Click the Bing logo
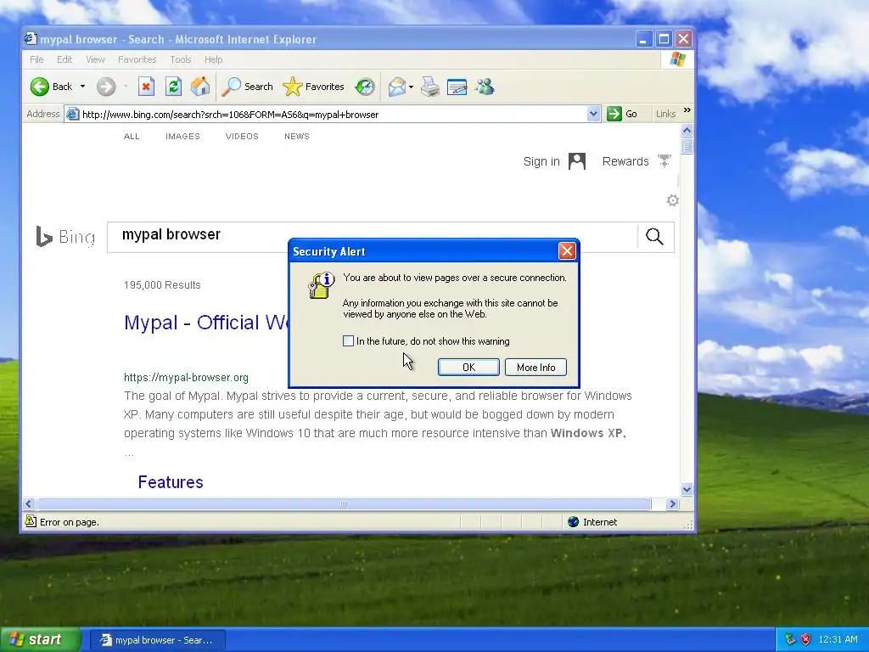 tap(65, 237)
